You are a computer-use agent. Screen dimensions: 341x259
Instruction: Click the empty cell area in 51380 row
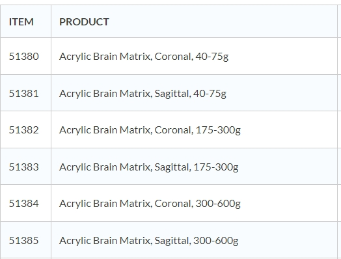[282, 56]
